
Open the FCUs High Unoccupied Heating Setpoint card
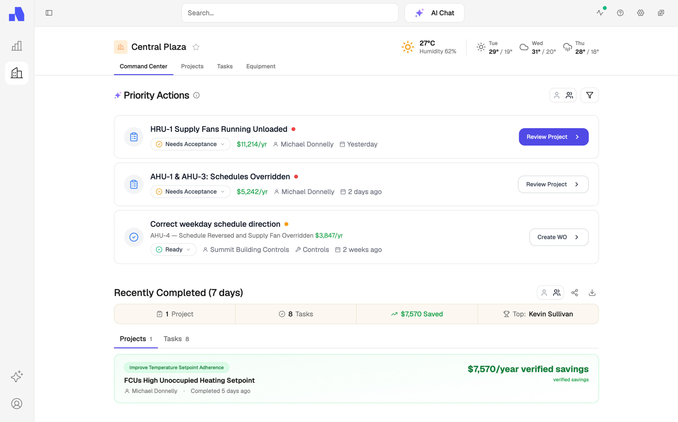[x=356, y=378]
